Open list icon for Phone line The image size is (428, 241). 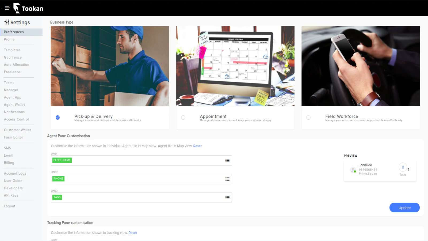pyautogui.click(x=227, y=179)
